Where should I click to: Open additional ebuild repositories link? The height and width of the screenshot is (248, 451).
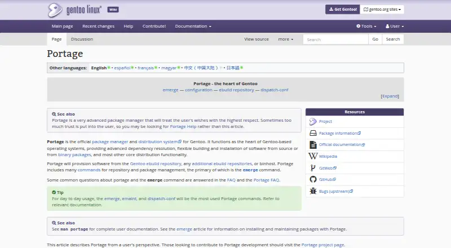click(222, 163)
